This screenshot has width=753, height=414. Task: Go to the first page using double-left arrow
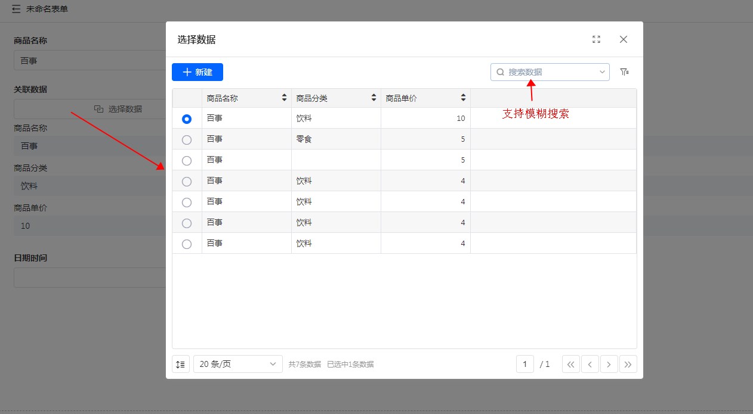570,364
